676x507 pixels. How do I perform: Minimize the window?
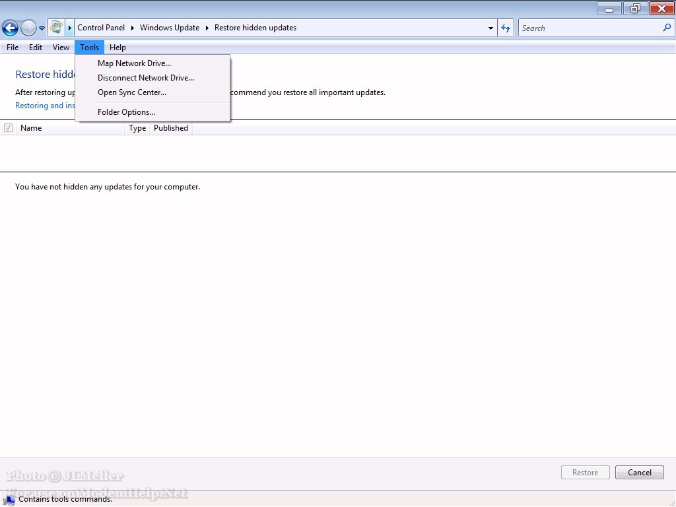609,9
